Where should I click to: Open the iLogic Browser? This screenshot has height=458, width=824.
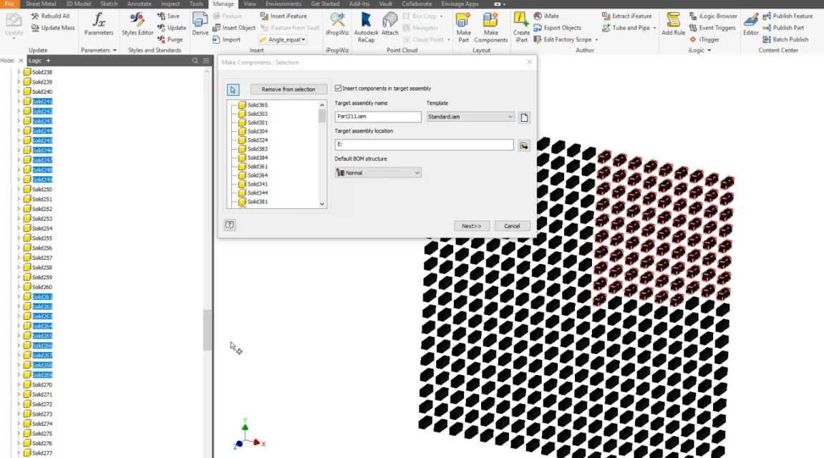713,16
